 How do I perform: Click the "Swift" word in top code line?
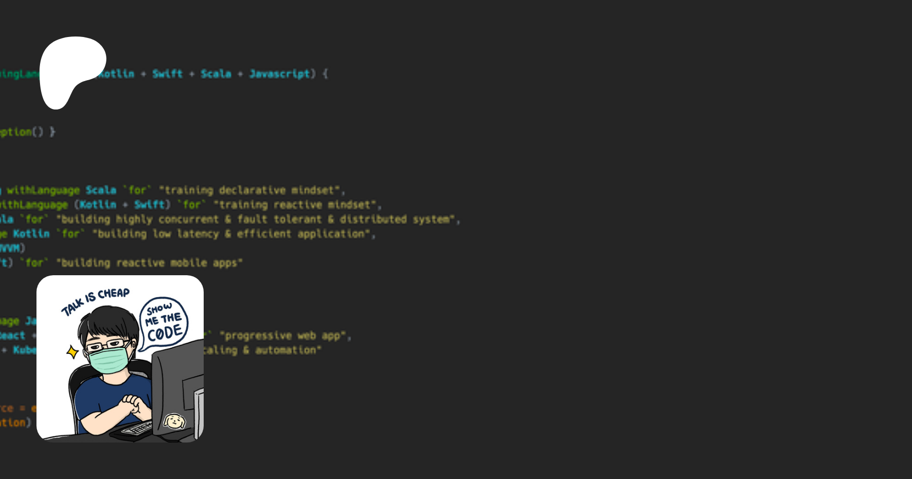167,74
